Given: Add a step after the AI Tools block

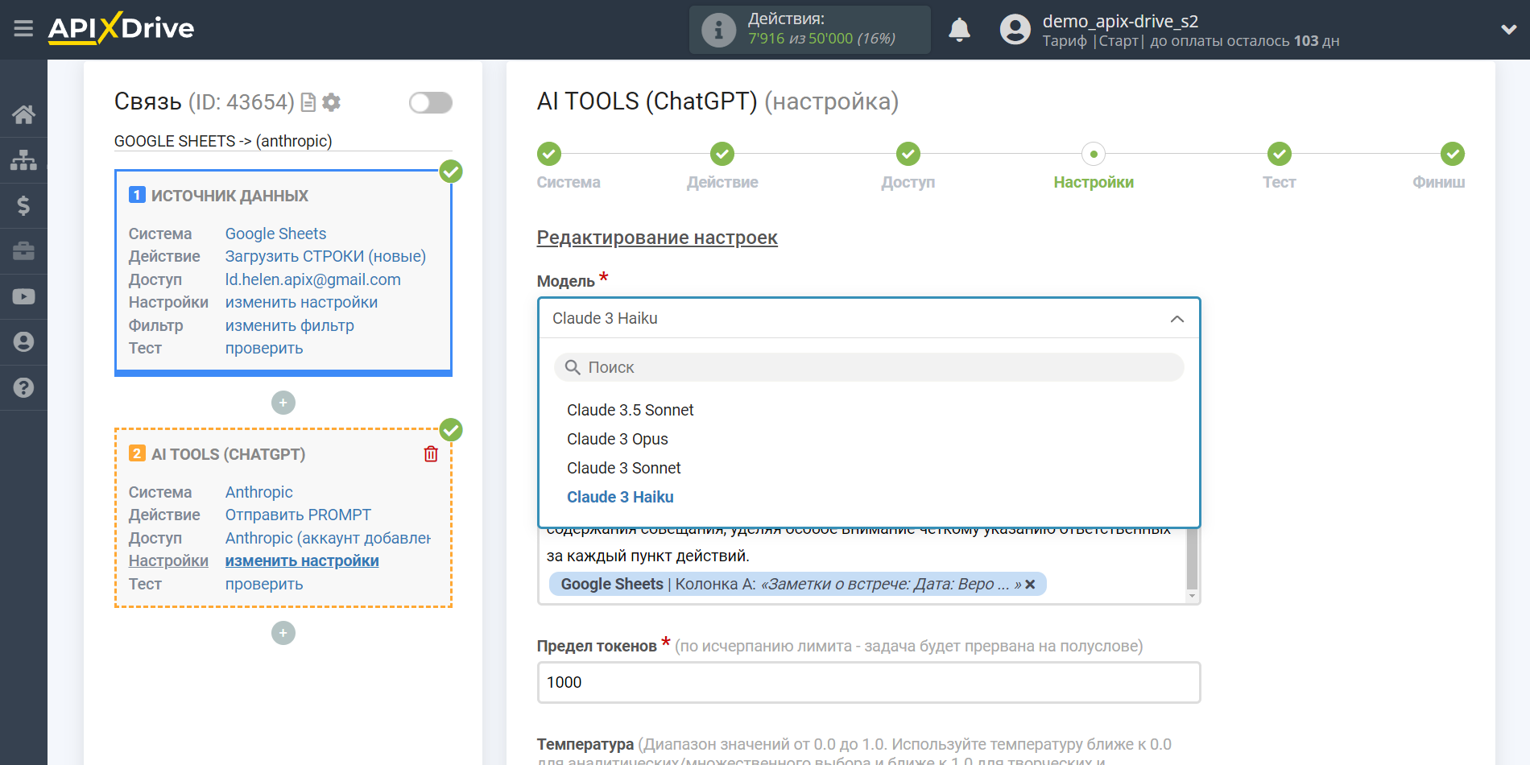Looking at the screenshot, I should click(x=283, y=633).
